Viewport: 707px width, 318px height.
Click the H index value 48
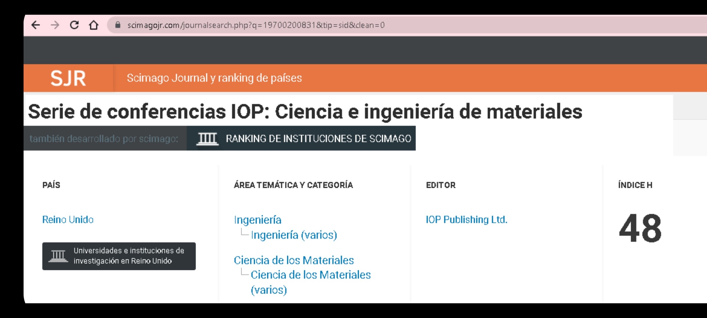640,228
